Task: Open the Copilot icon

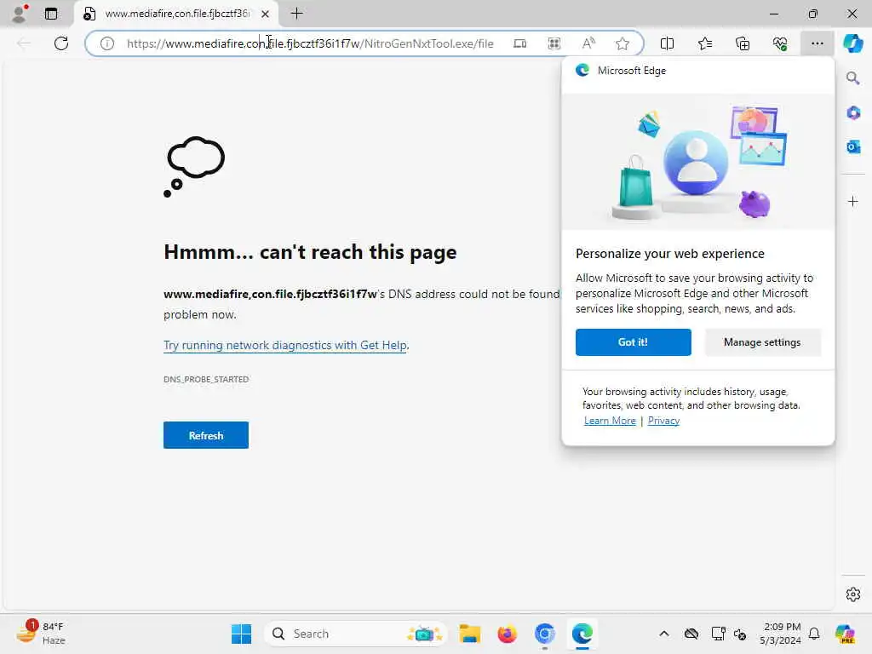Action: pos(852,43)
